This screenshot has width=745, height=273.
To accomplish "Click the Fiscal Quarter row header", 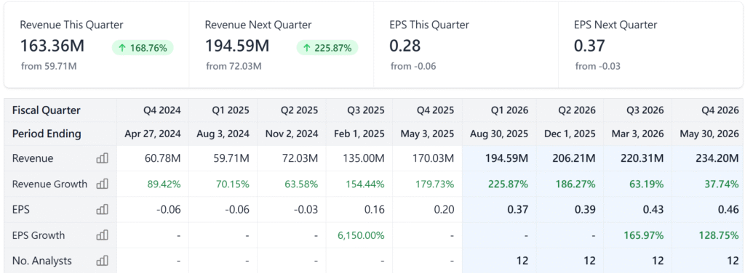I will coord(46,110).
